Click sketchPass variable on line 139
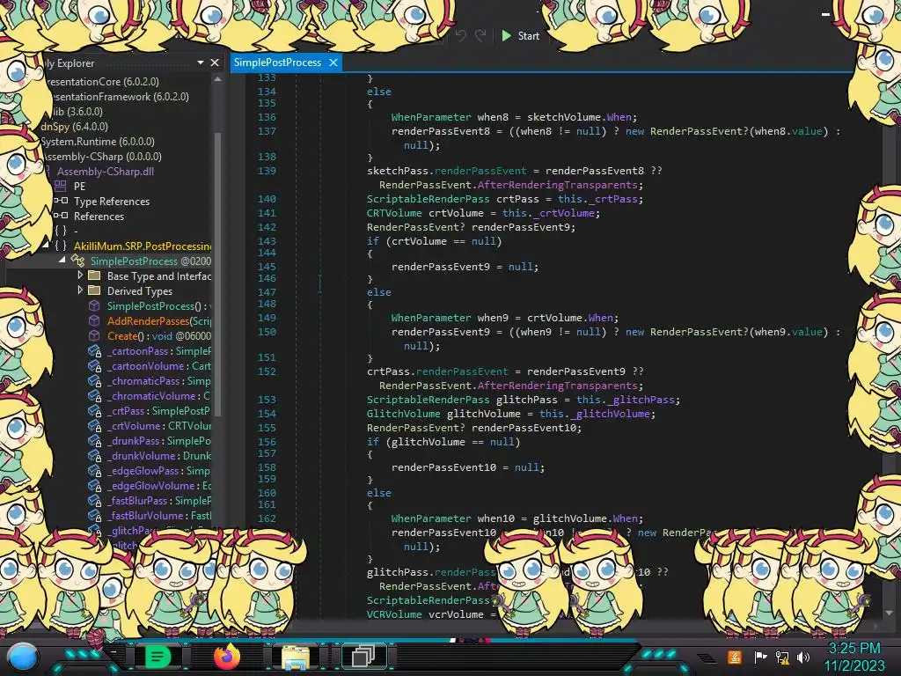Screen dimensions: 901x676 pyautogui.click(x=398, y=170)
